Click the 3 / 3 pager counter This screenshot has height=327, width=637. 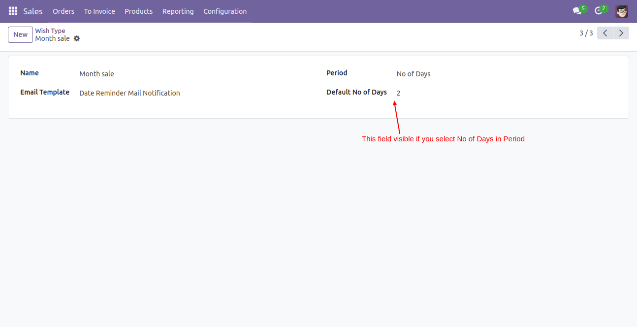click(x=586, y=33)
